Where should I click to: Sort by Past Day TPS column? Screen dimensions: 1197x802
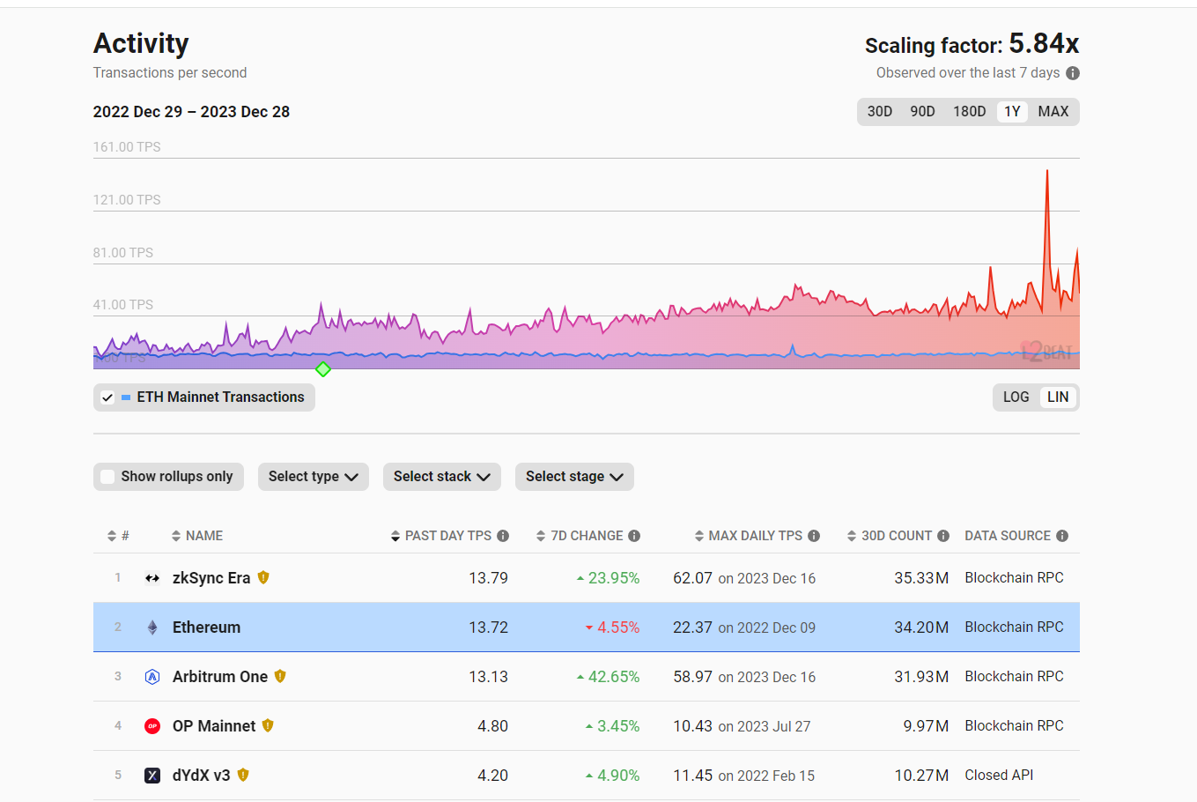pyautogui.click(x=441, y=536)
